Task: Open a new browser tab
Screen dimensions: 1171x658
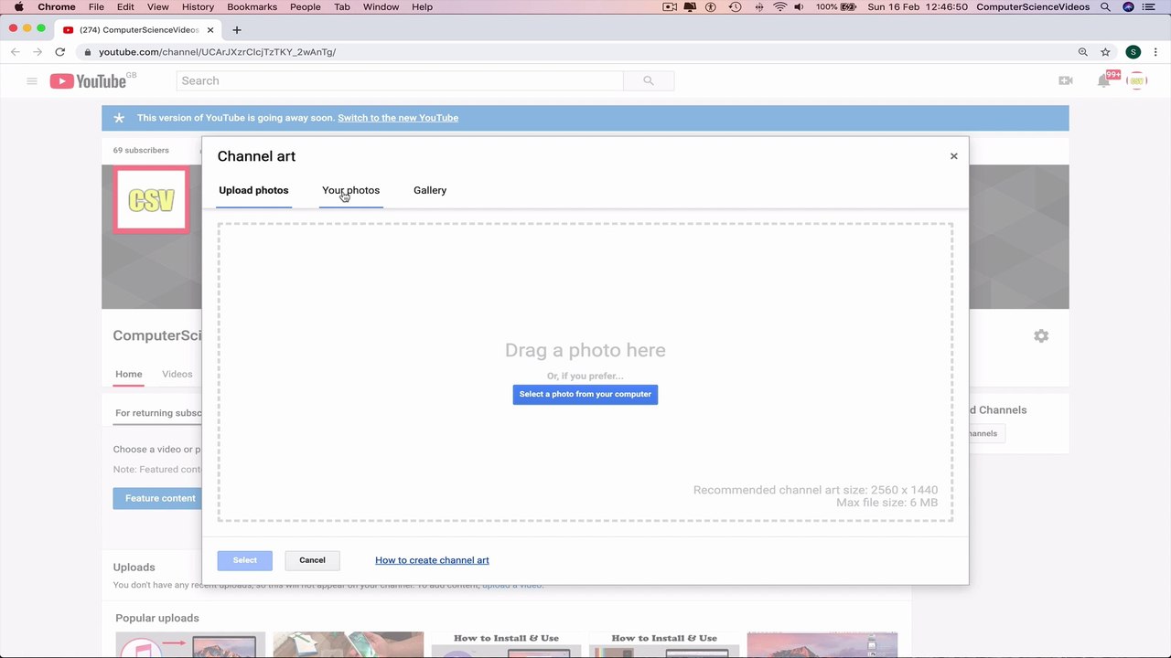Action: (x=237, y=30)
